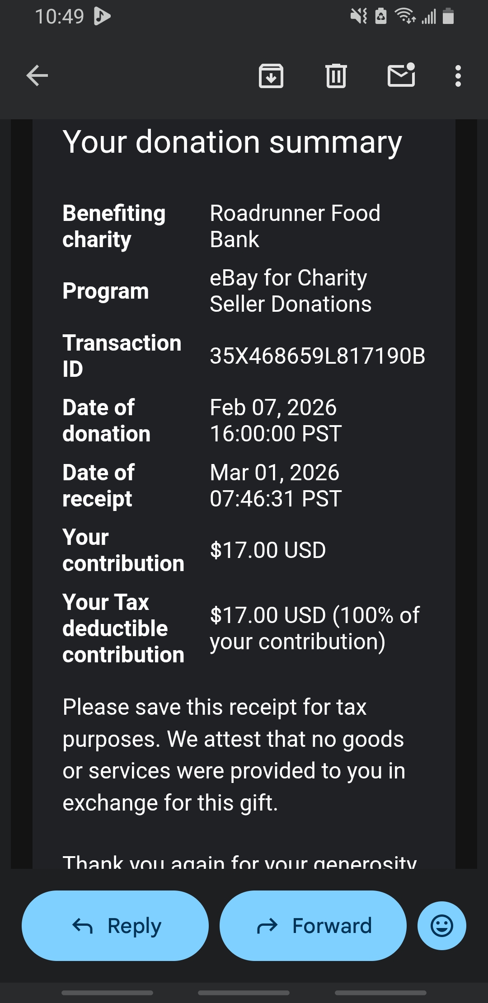Delete this email with trash icon
This screenshot has width=488, height=1003.
[x=336, y=75]
